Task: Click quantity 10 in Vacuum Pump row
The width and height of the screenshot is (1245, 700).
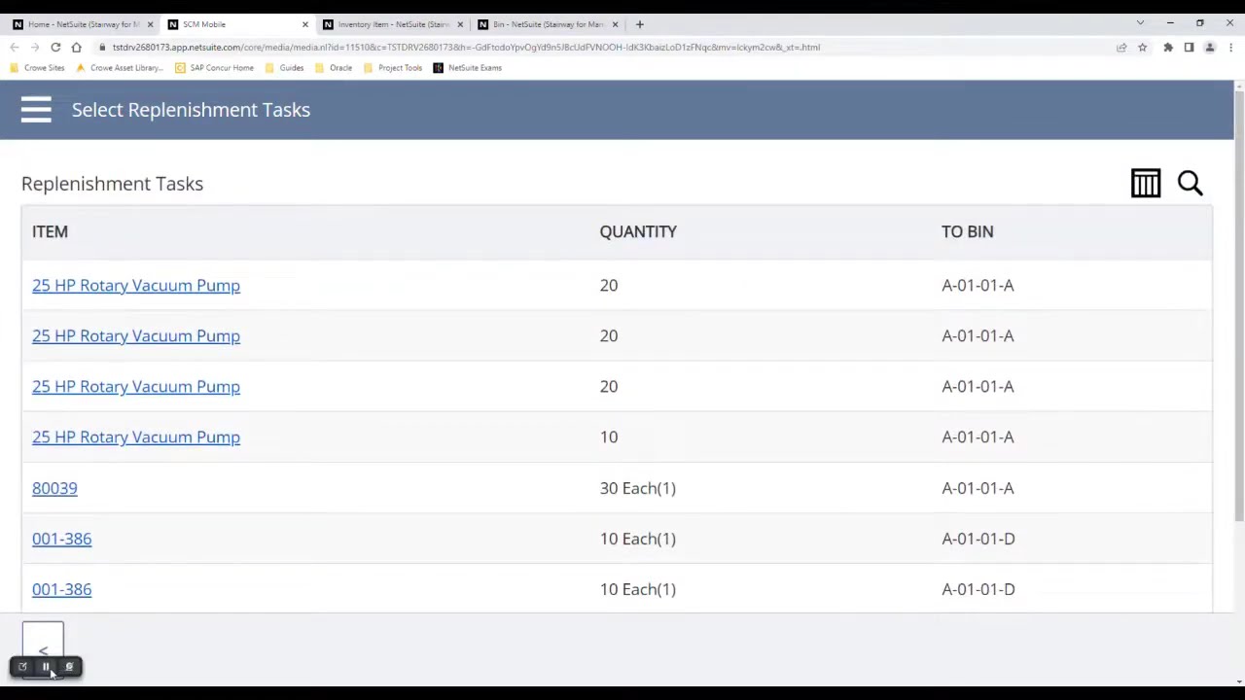Action: tap(609, 437)
